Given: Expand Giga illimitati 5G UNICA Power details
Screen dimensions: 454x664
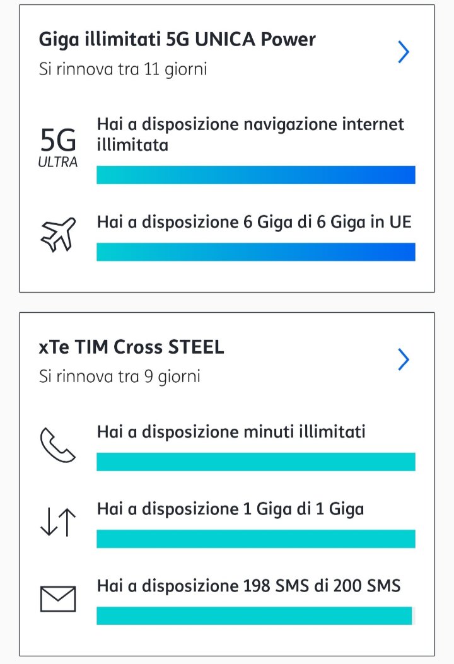Looking at the screenshot, I should click(x=404, y=52).
